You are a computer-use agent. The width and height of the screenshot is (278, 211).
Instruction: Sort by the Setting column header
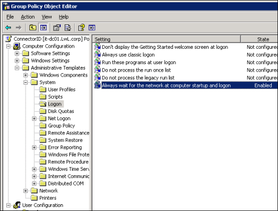point(167,39)
